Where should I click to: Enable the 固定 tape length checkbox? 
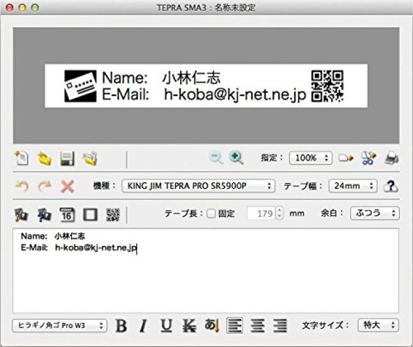(211, 214)
